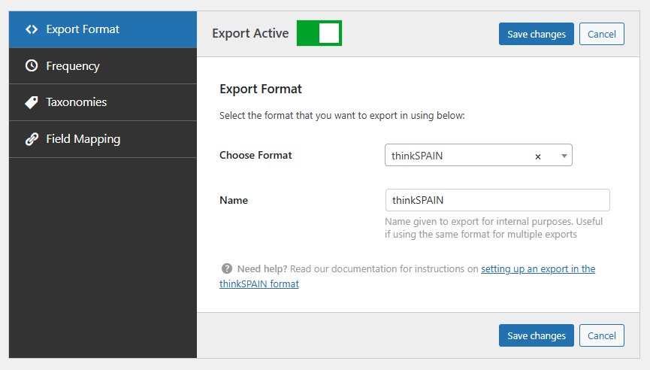
Task: Click the clock icon next to Frequency
Action: 31,66
